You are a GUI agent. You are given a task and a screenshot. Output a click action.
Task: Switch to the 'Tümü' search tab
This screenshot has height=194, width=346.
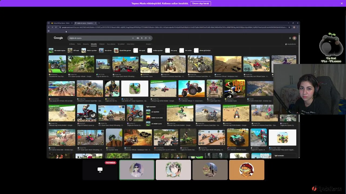coord(79,44)
